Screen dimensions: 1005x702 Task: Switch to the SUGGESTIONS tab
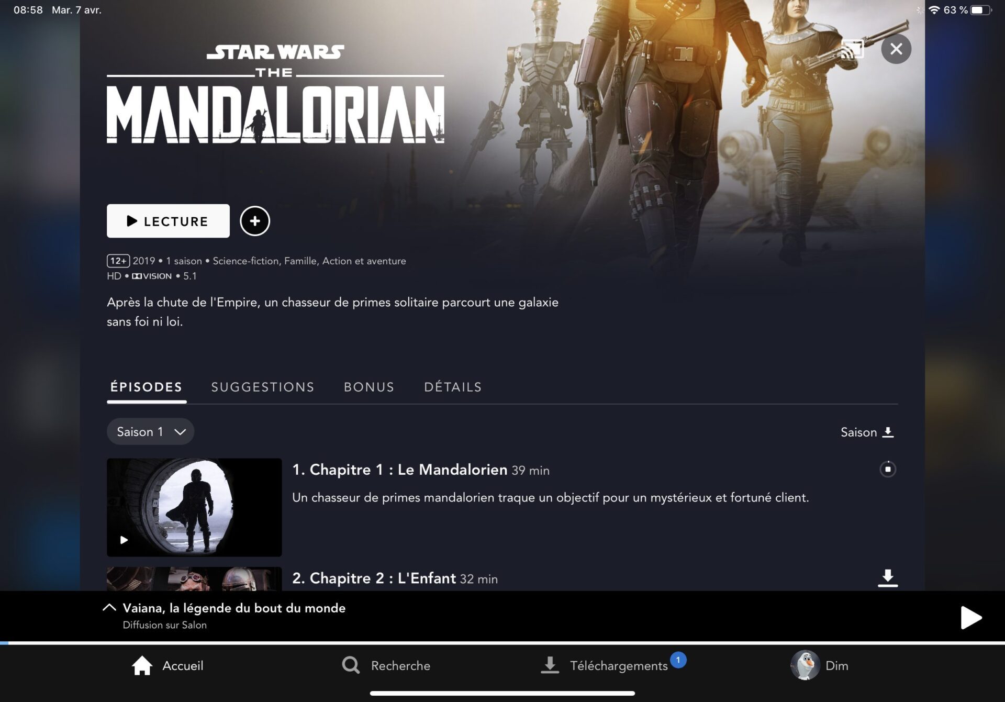[263, 387]
